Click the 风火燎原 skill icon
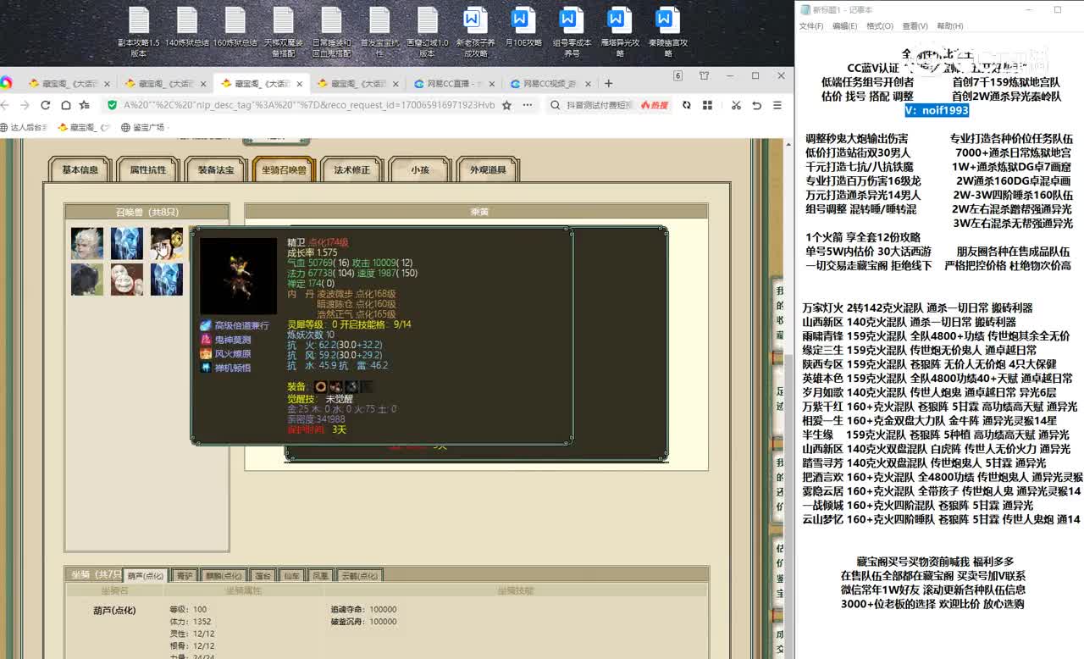 point(206,354)
